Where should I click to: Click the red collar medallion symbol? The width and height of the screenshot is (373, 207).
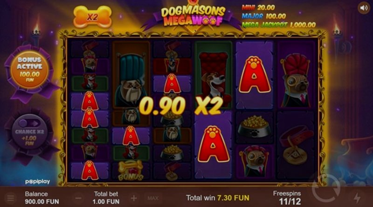point(295,145)
